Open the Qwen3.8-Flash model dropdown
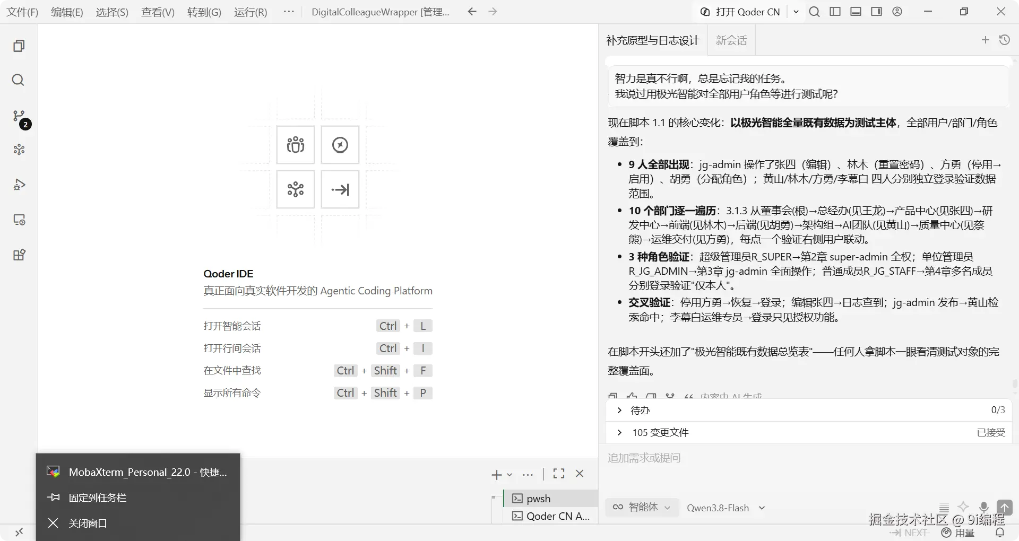The image size is (1019, 541). (726, 508)
